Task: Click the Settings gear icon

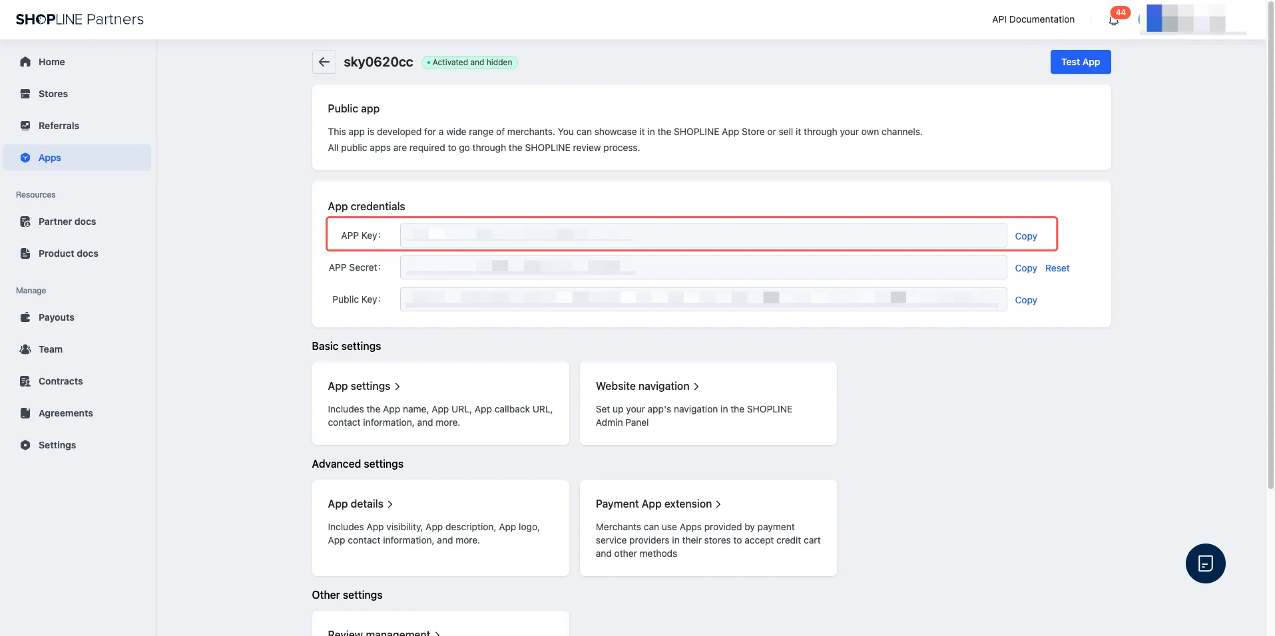Action: [x=25, y=445]
